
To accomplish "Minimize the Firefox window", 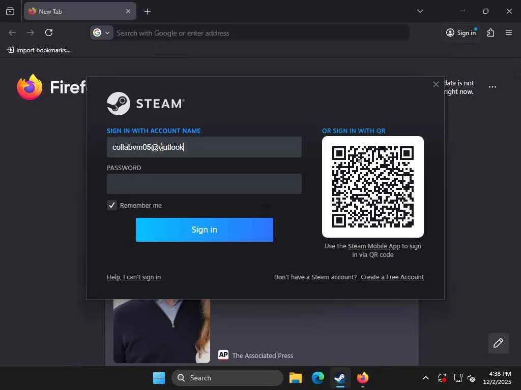I will [462, 11].
